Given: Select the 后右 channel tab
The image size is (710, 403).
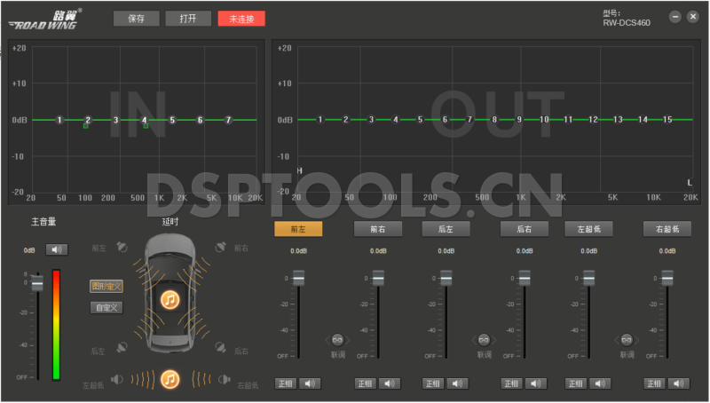Looking at the screenshot, I should (525, 229).
